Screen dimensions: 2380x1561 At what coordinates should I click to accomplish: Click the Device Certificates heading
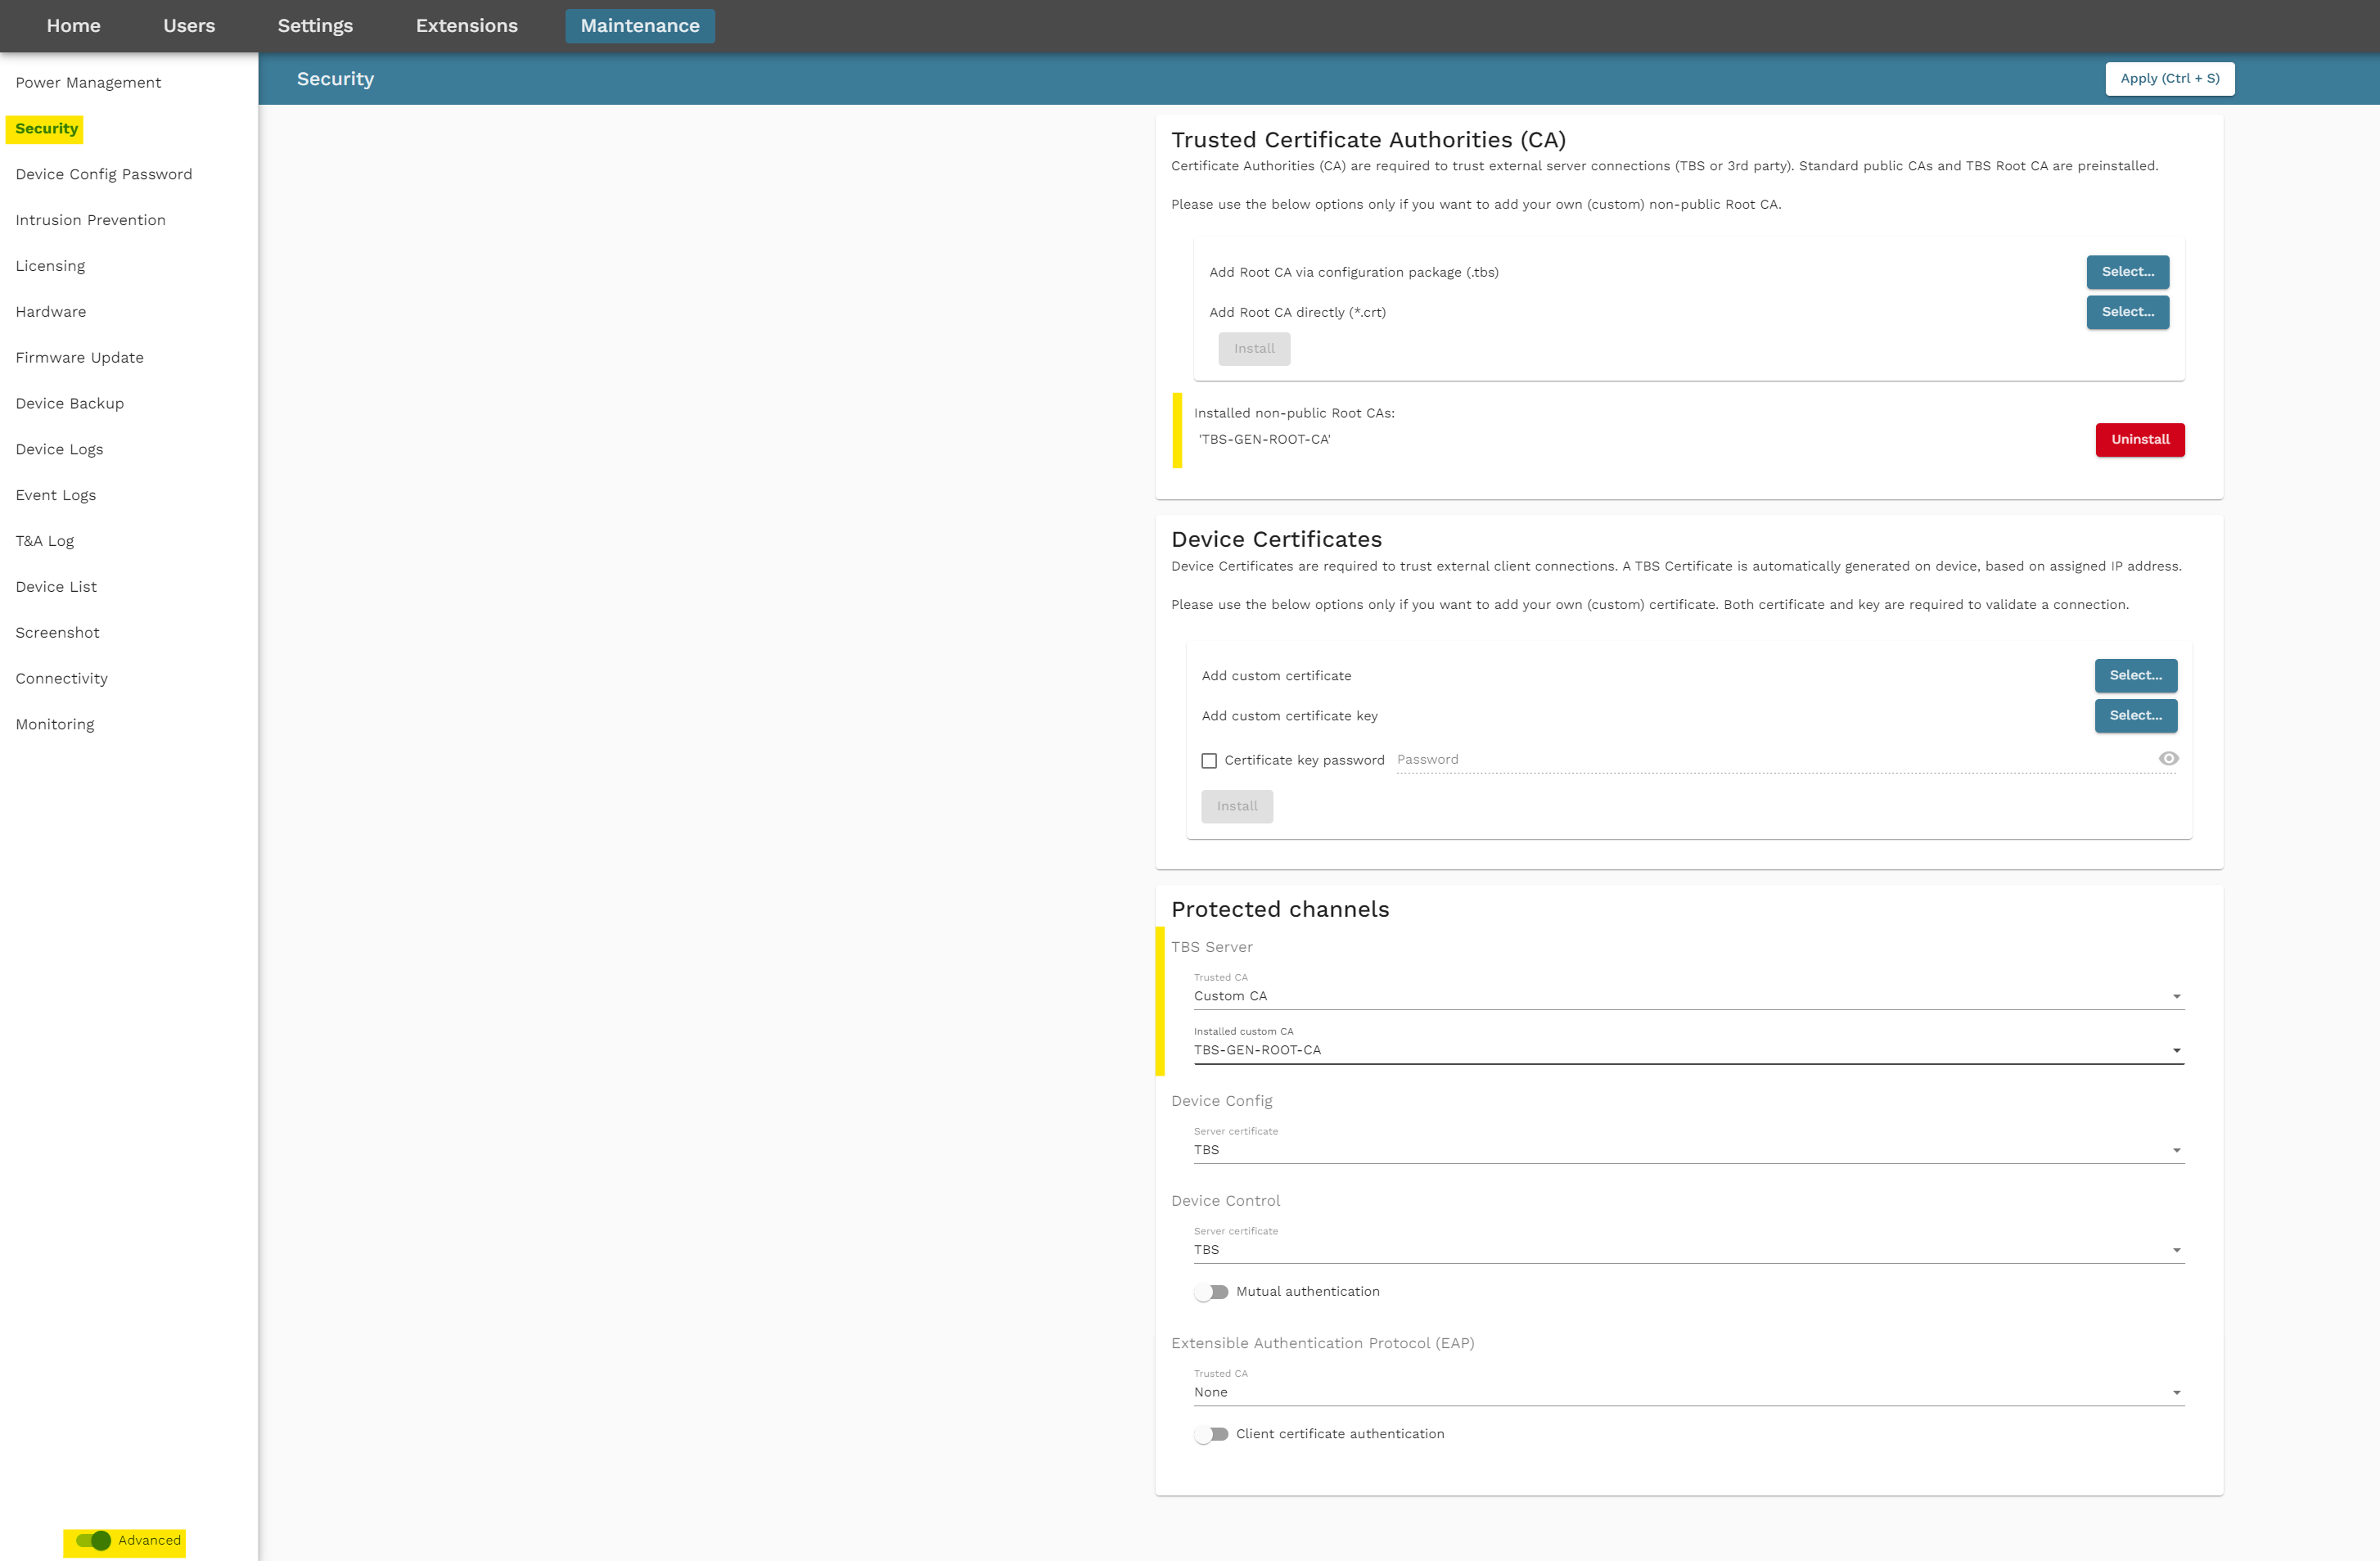tap(1276, 540)
